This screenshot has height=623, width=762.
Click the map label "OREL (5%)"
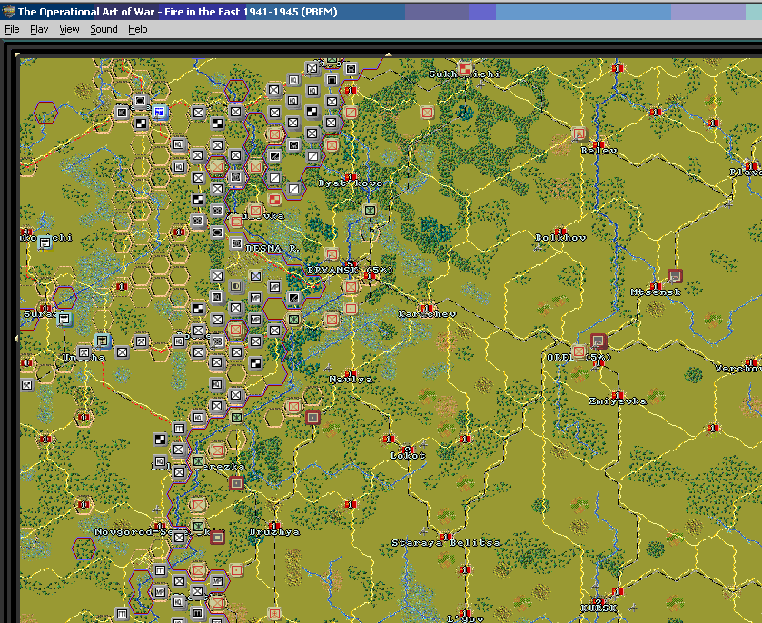click(579, 357)
